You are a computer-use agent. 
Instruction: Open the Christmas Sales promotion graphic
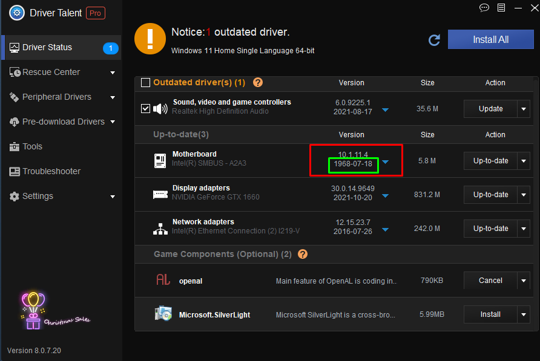(55, 310)
